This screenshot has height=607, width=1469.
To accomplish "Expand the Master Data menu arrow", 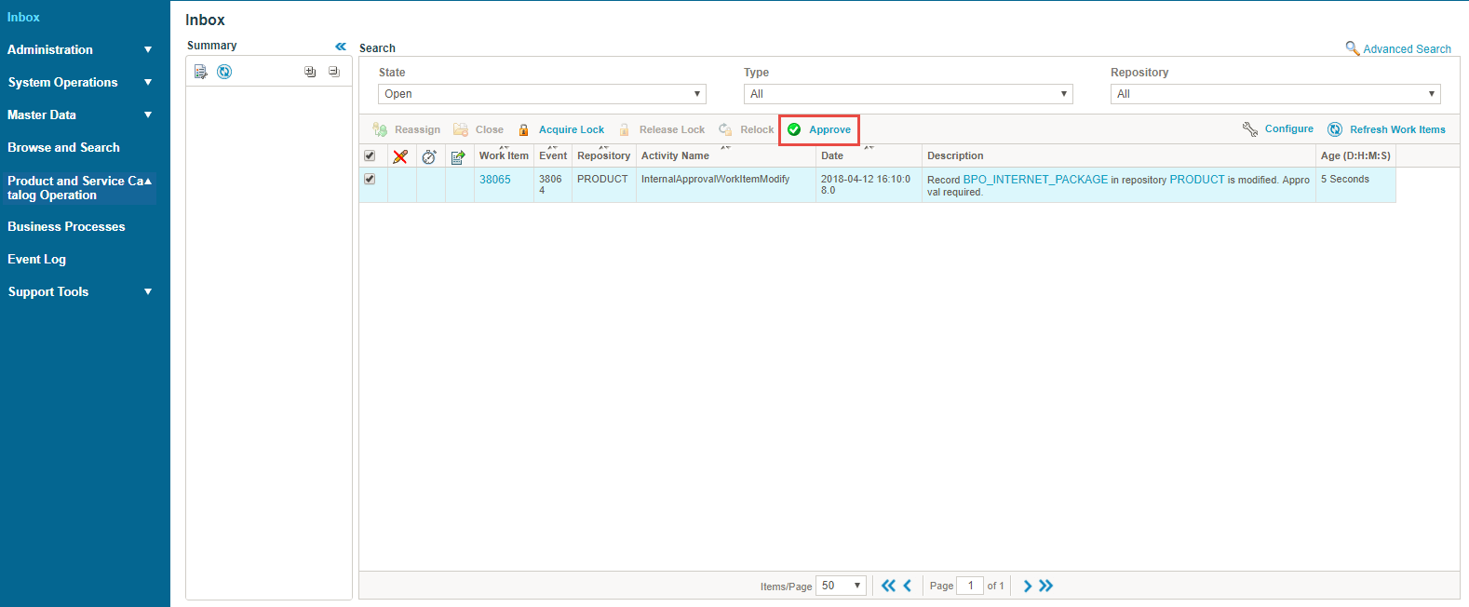I will pyautogui.click(x=148, y=115).
